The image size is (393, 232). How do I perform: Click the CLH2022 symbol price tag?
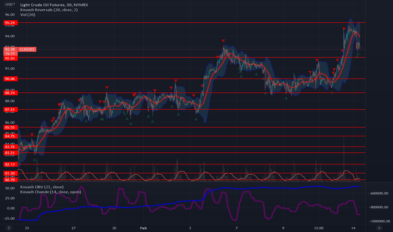click(x=27, y=49)
